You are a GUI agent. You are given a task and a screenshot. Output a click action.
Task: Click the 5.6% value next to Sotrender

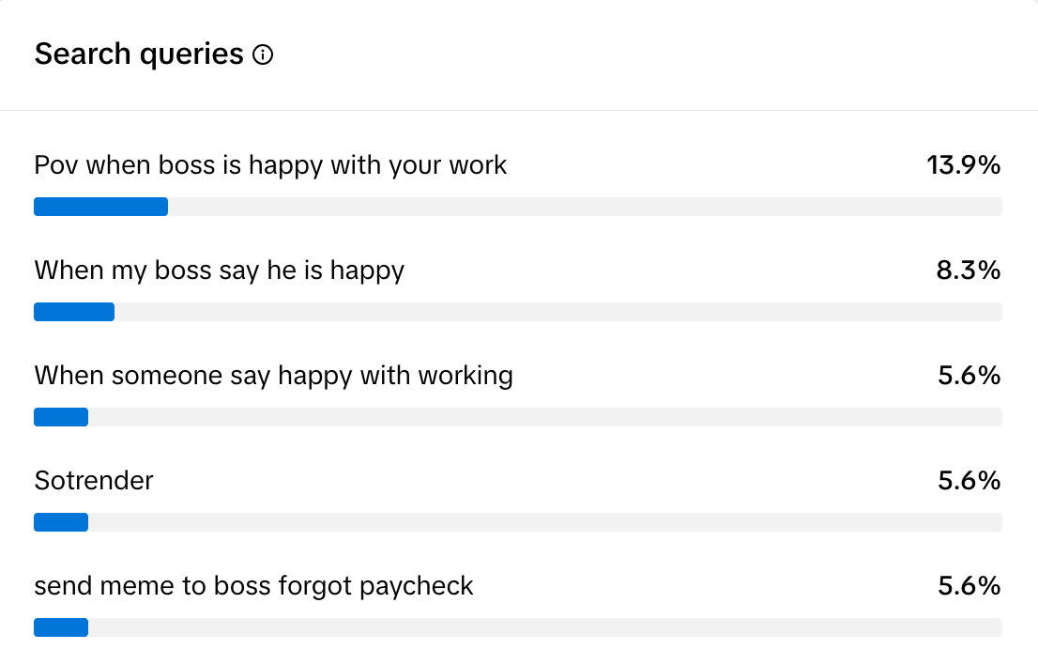tap(969, 481)
